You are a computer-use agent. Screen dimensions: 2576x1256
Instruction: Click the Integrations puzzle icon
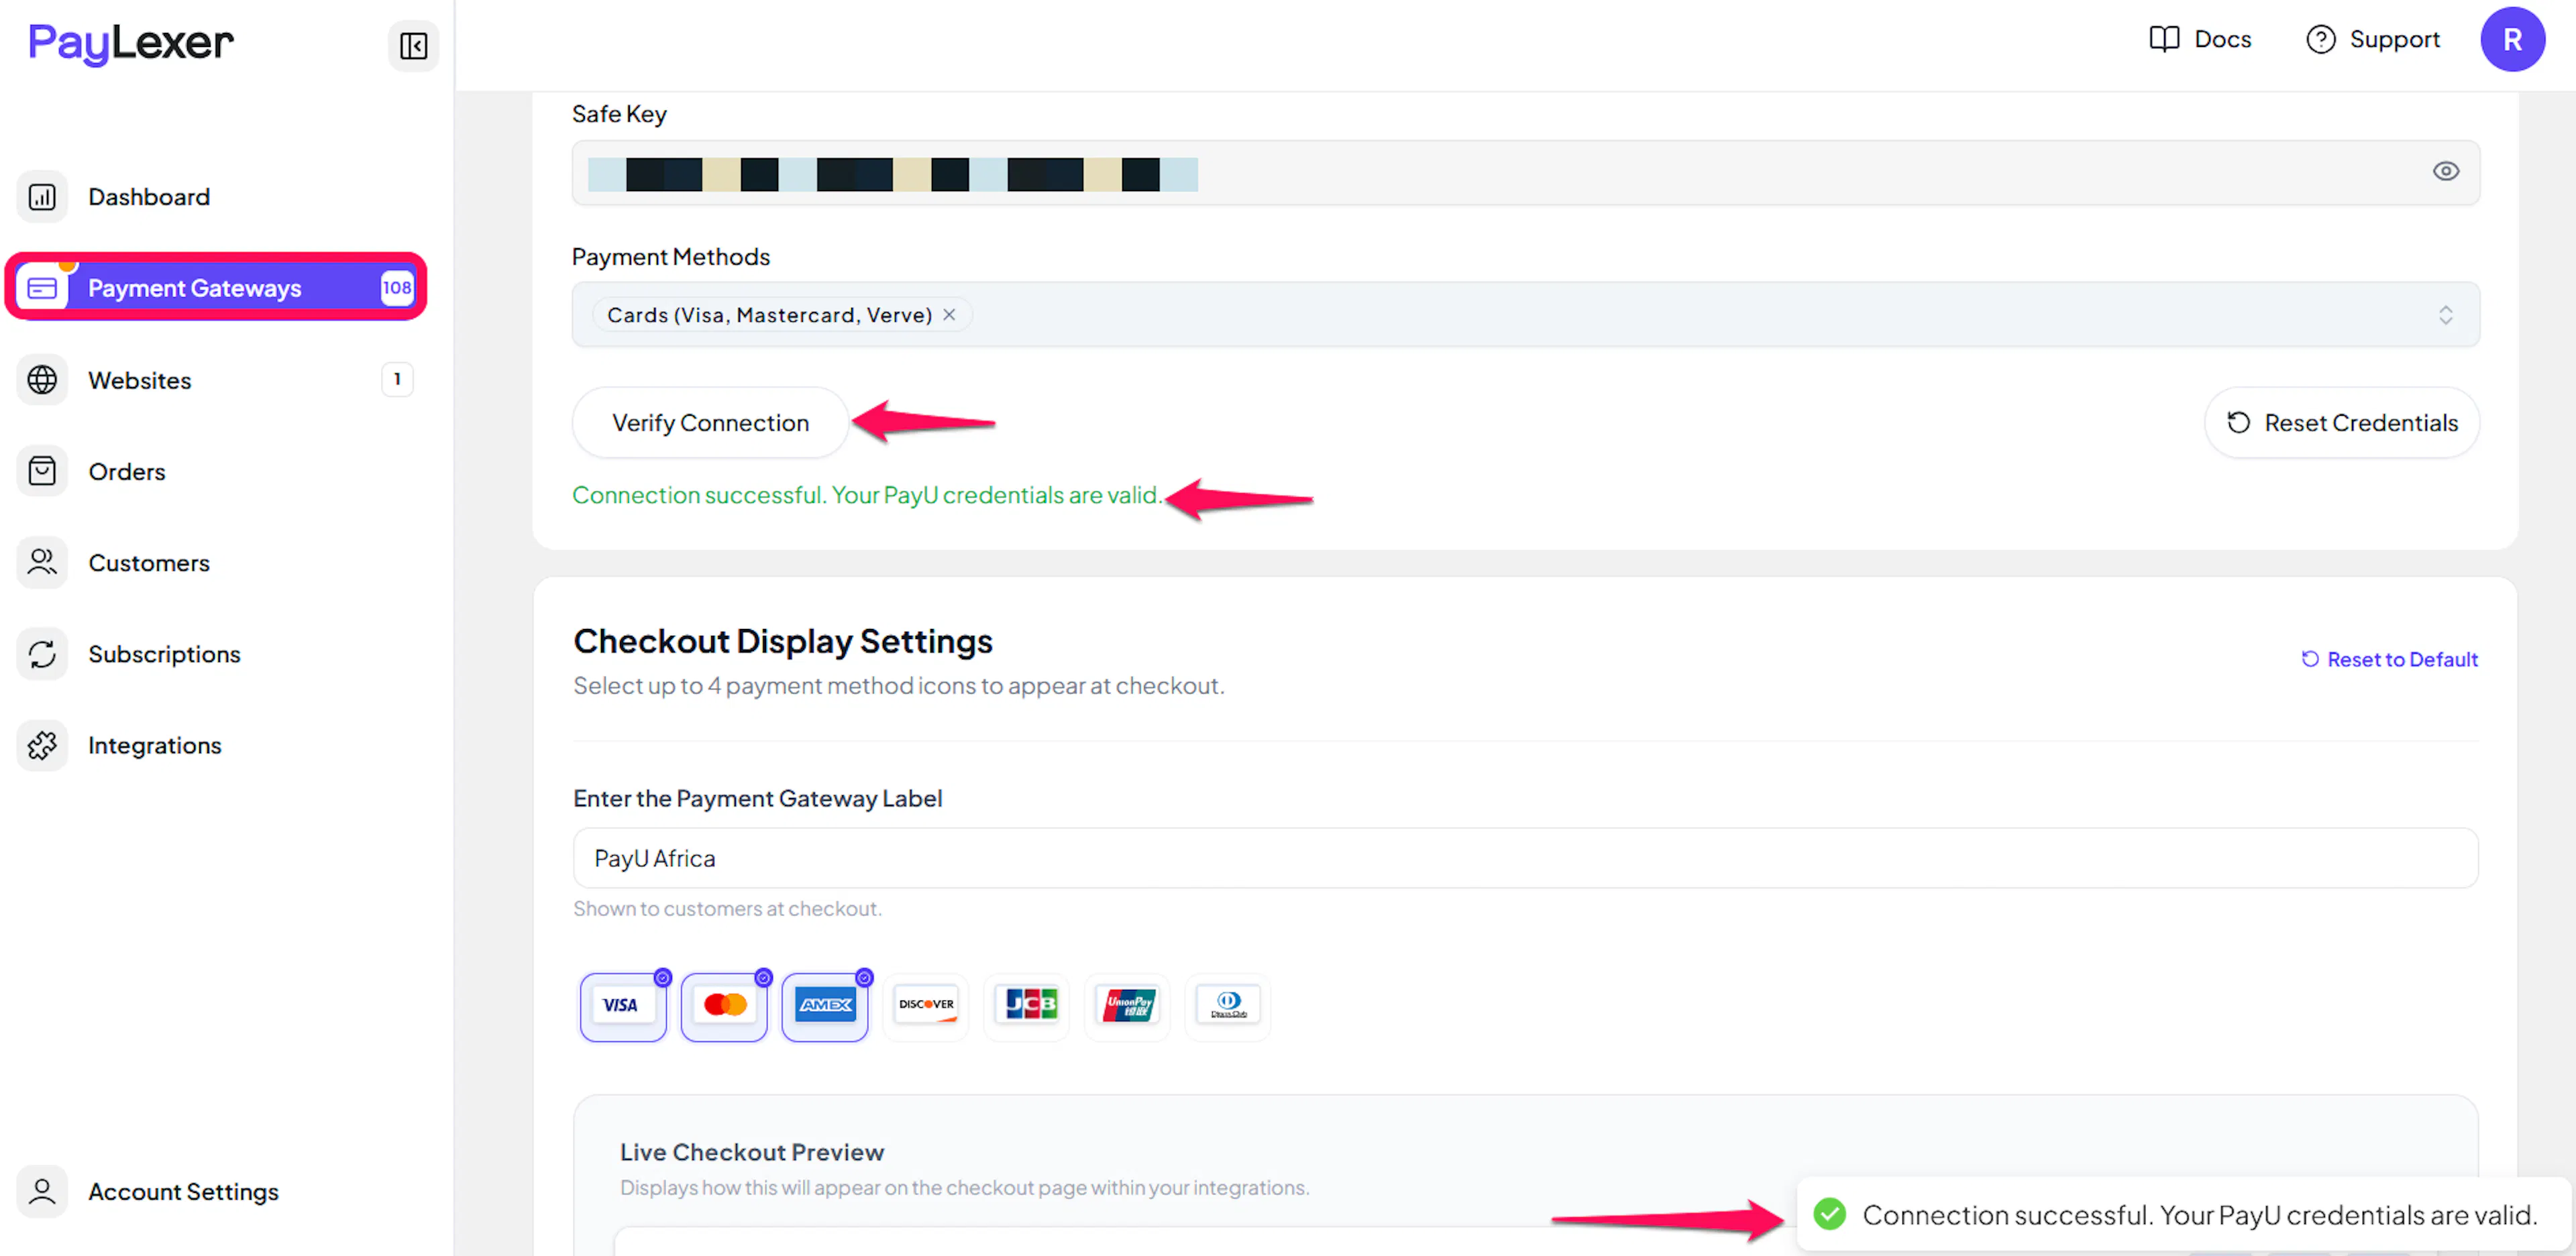(x=42, y=745)
